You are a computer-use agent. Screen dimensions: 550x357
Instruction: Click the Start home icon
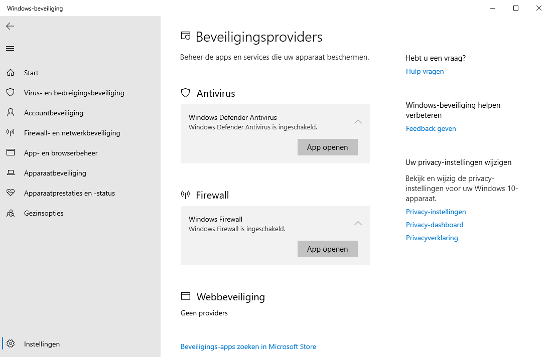(x=11, y=73)
